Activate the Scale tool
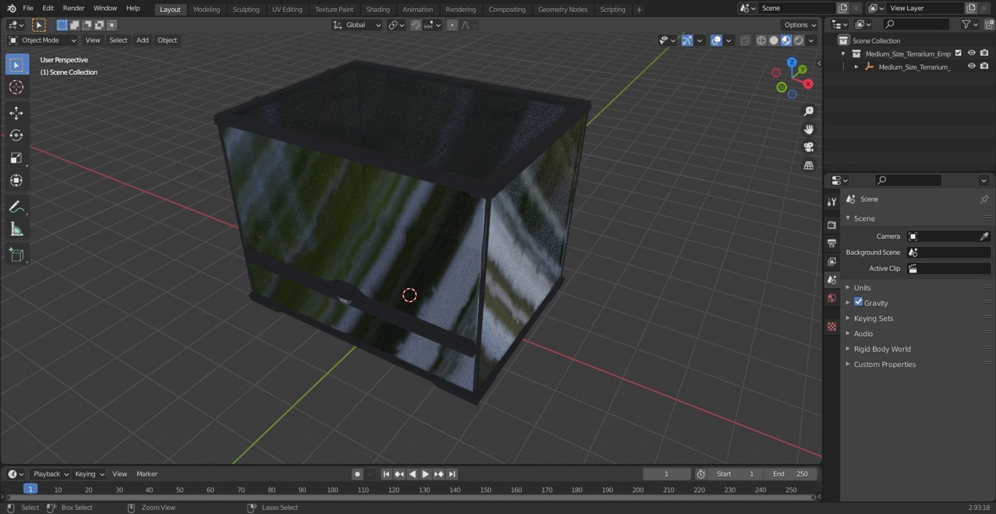This screenshot has height=514, width=996. pyautogui.click(x=17, y=158)
